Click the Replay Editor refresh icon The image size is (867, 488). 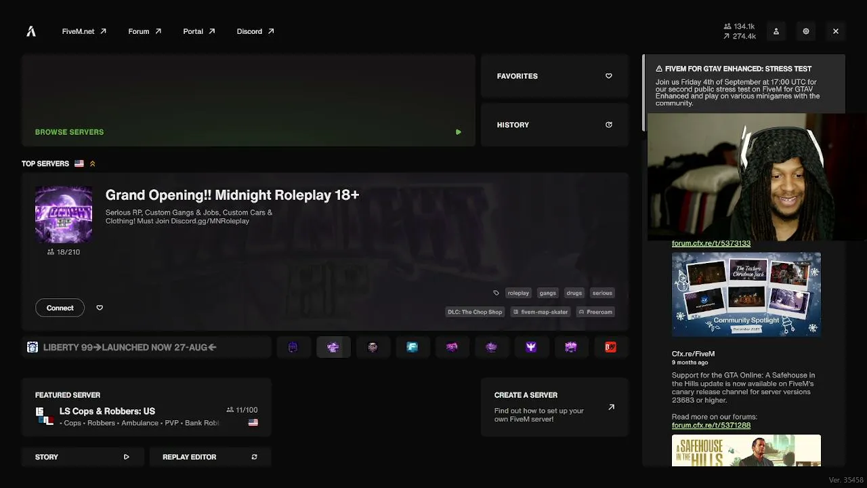(254, 457)
